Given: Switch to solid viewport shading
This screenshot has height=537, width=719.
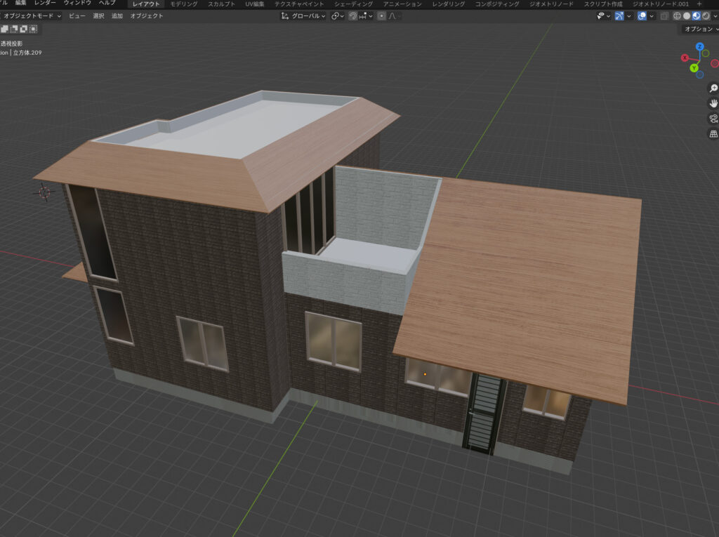Looking at the screenshot, I should click(x=687, y=15).
